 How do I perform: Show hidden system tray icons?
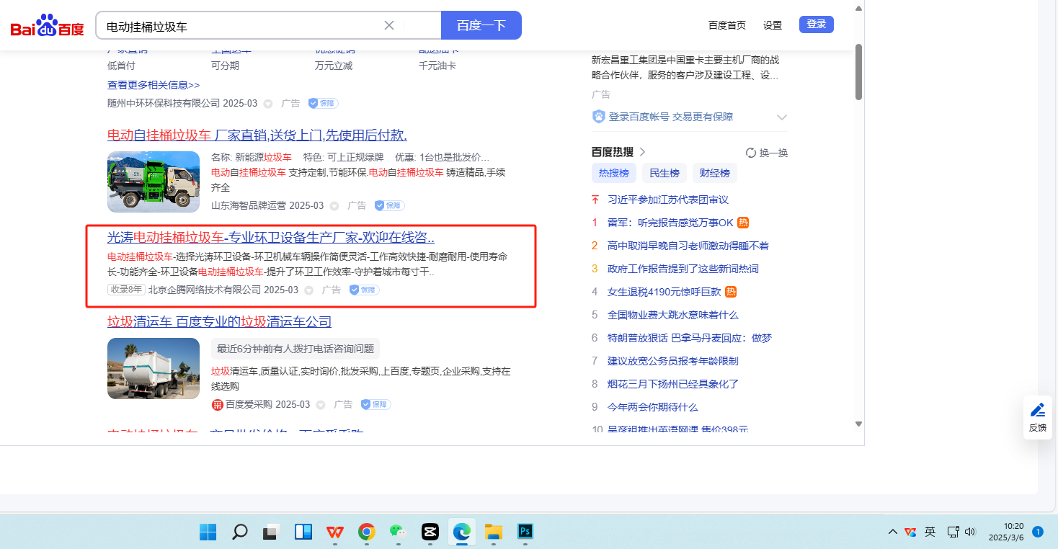(x=893, y=532)
